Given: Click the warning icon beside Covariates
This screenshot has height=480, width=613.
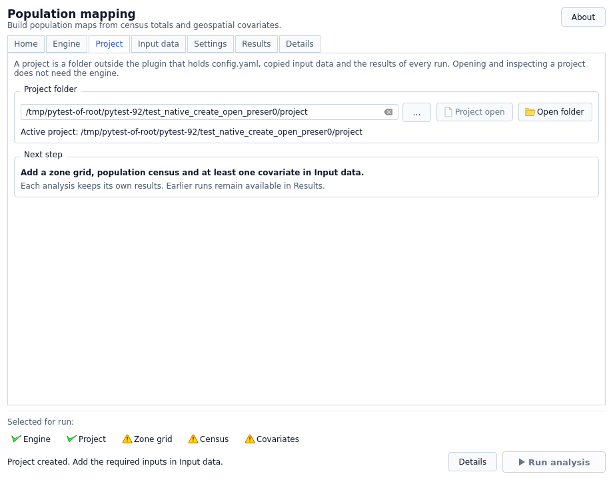Looking at the screenshot, I should click(x=250, y=439).
